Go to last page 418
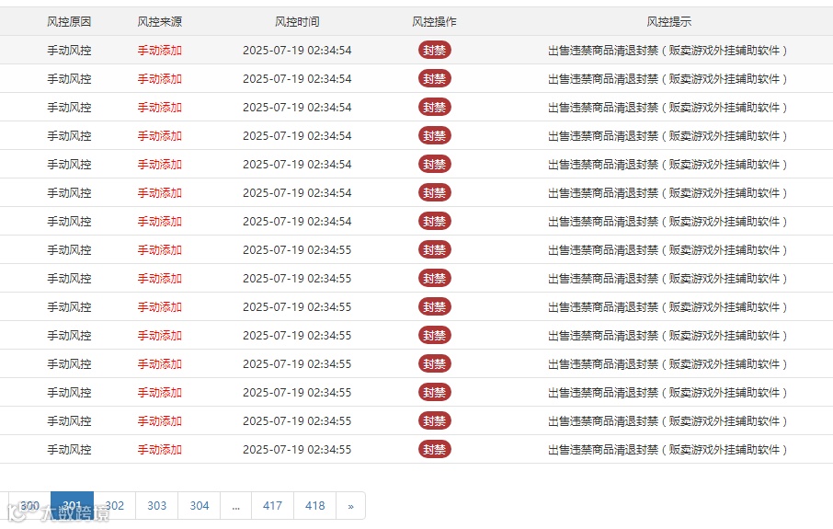Viewport: 833px width, 529px height. [315, 505]
